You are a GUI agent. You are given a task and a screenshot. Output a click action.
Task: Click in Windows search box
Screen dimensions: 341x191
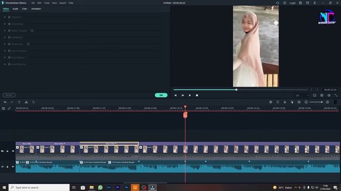coord(39,187)
